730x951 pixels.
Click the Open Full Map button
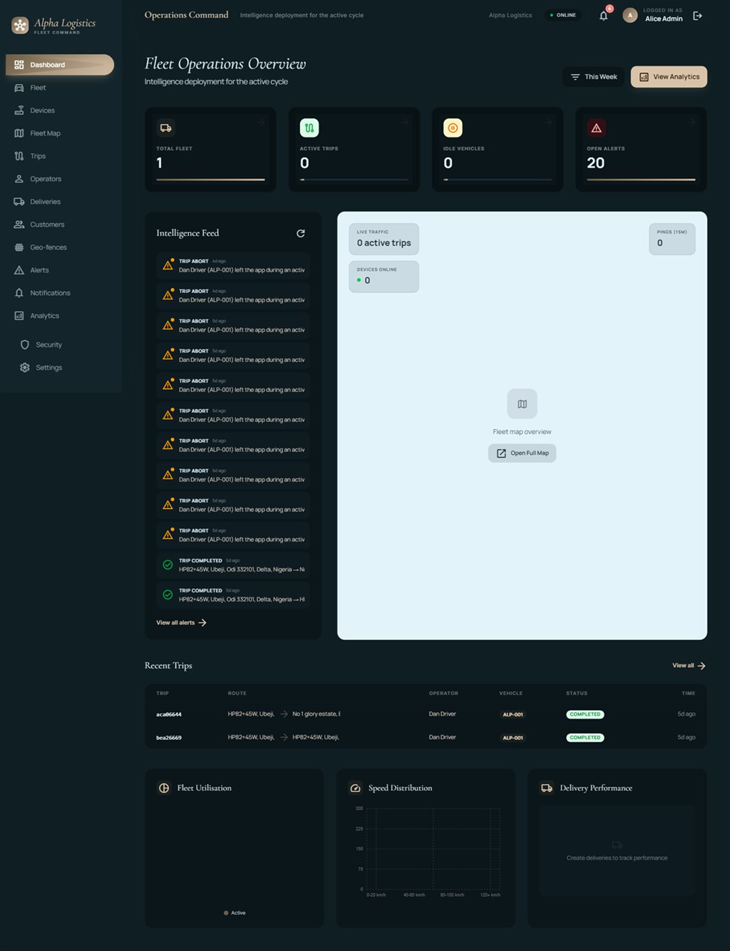point(522,453)
